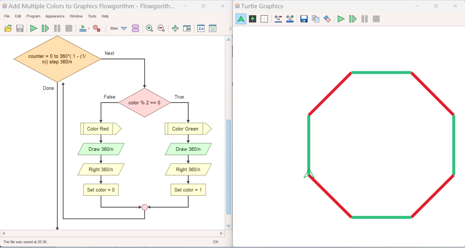Click horizontal scrollbar right arrow
This screenshot has height=248, width=465.
pyautogui.click(x=221, y=233)
